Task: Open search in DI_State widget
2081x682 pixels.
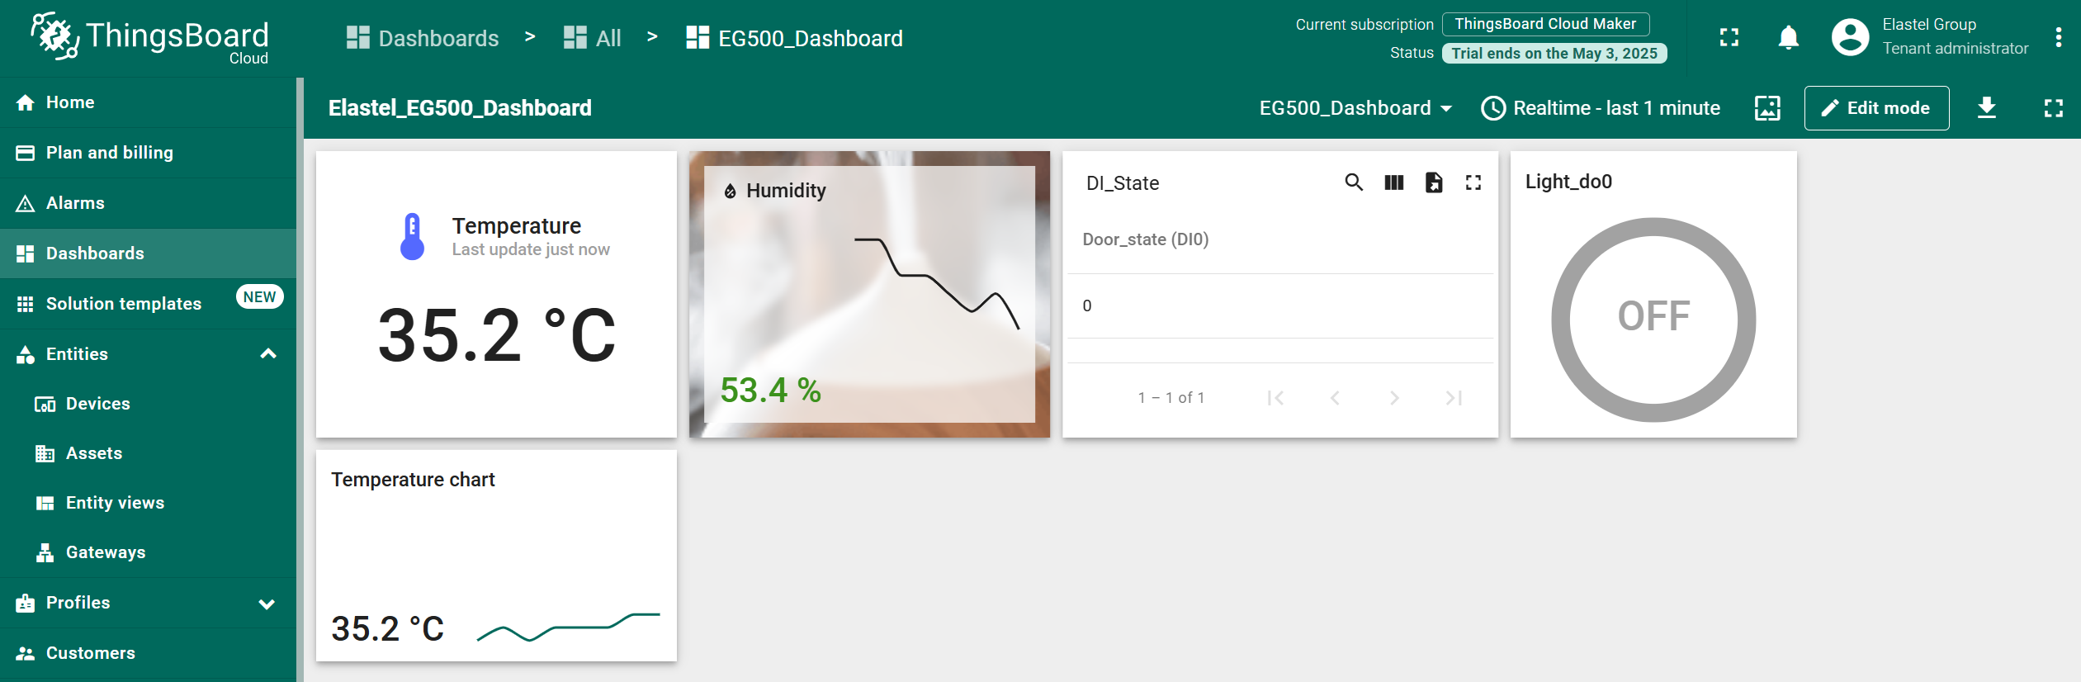Action: [x=1354, y=182]
